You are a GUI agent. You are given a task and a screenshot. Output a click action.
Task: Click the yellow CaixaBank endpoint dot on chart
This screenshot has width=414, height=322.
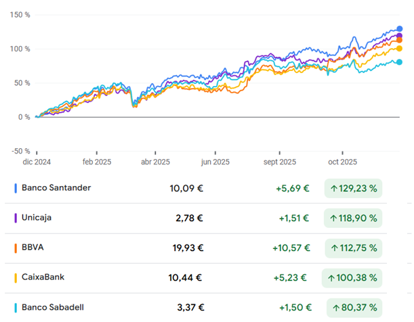(399, 48)
